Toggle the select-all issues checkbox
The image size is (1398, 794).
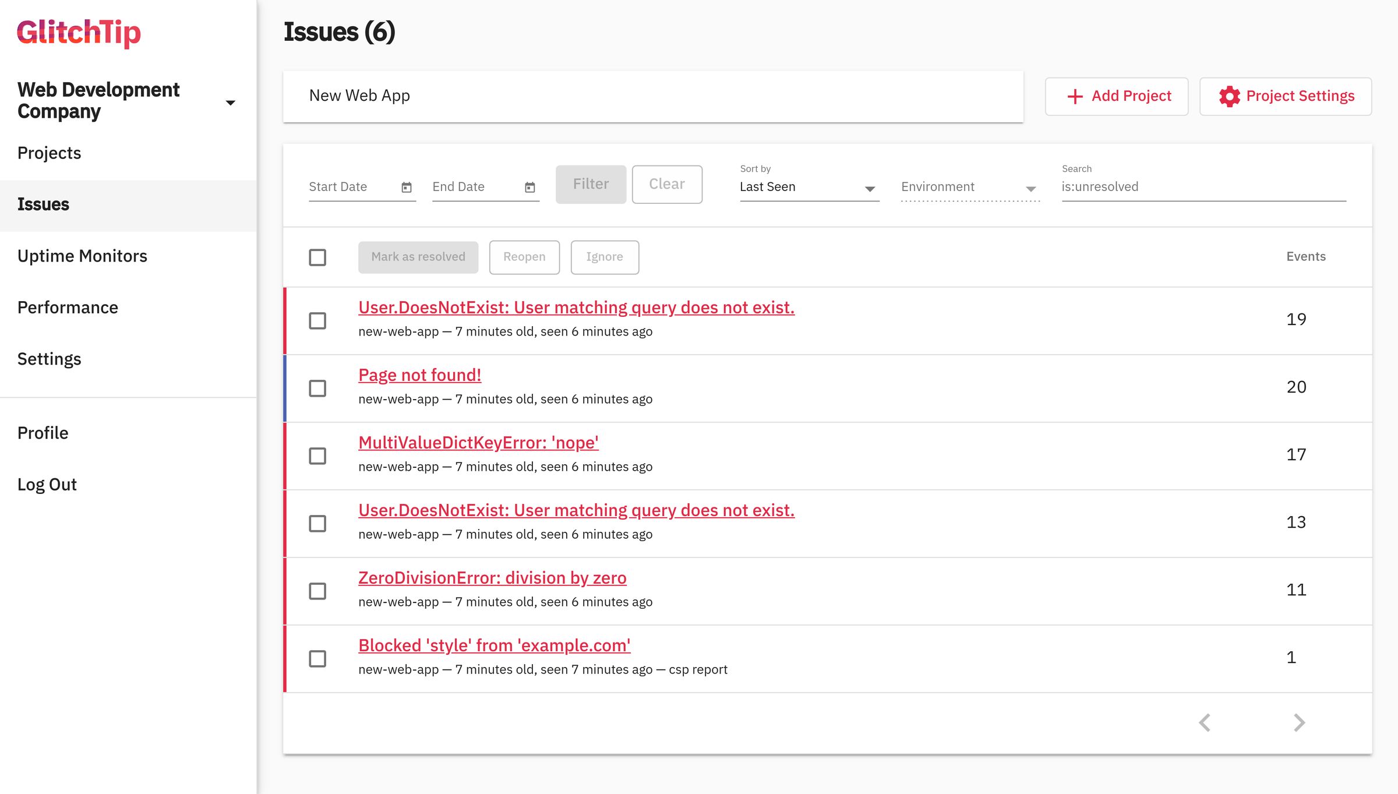317,257
